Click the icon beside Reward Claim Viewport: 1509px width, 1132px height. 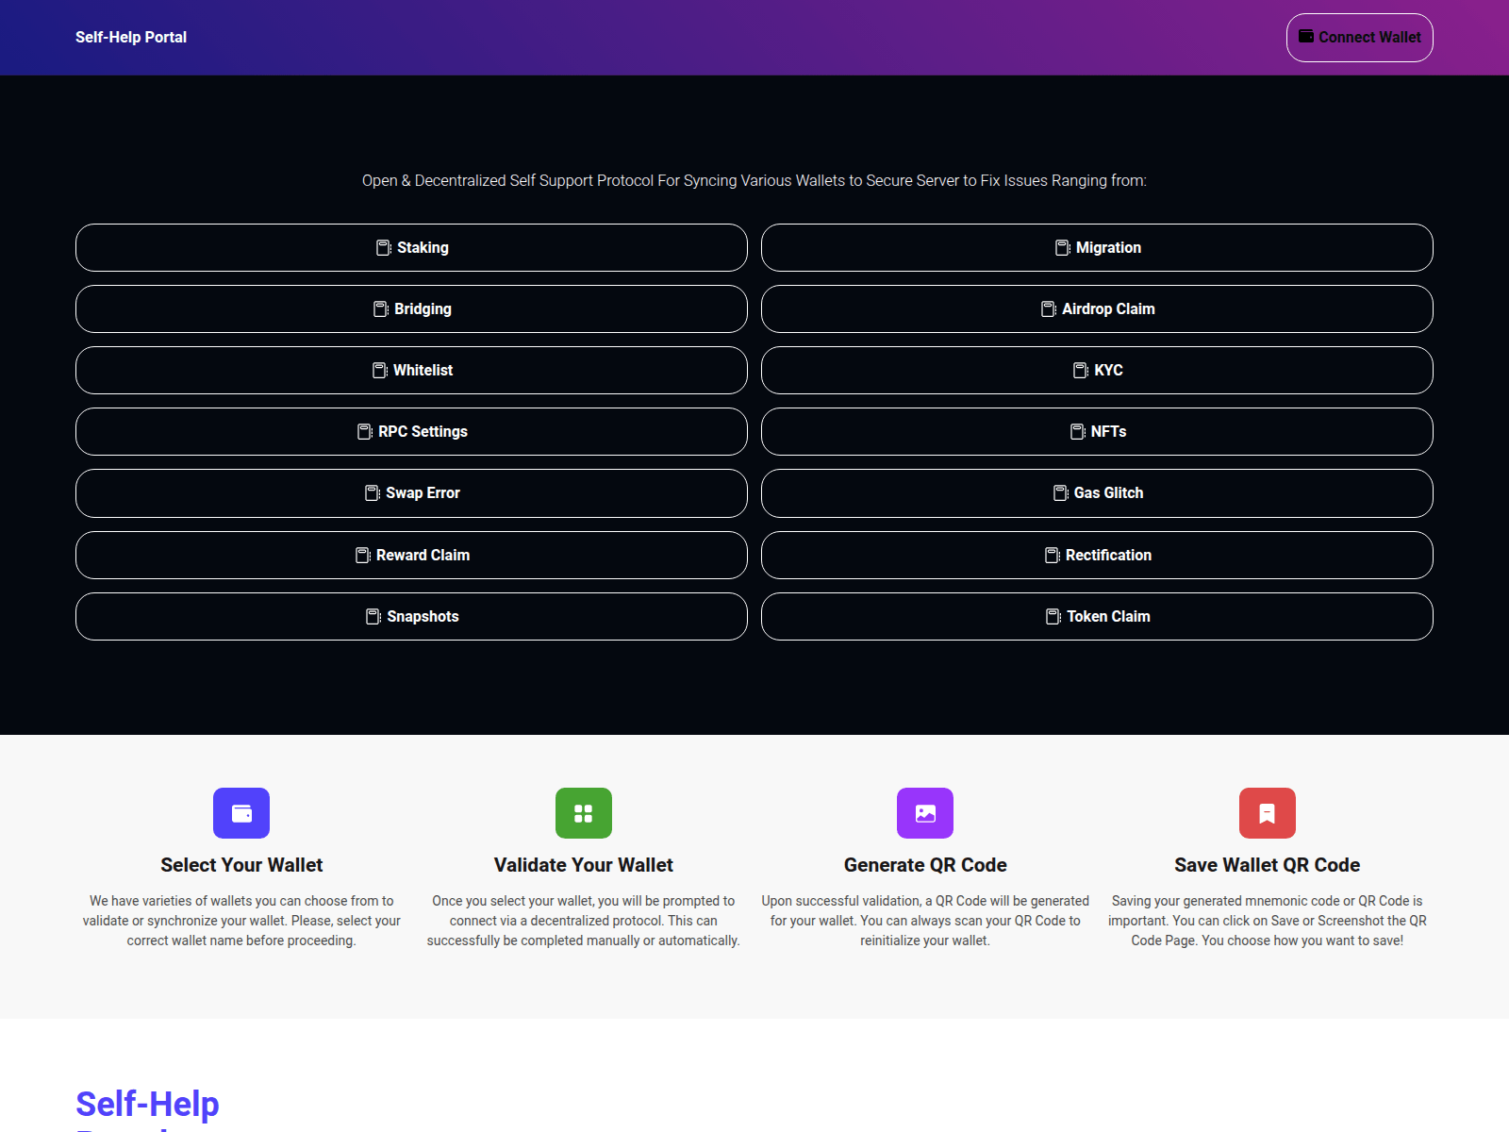(x=363, y=556)
